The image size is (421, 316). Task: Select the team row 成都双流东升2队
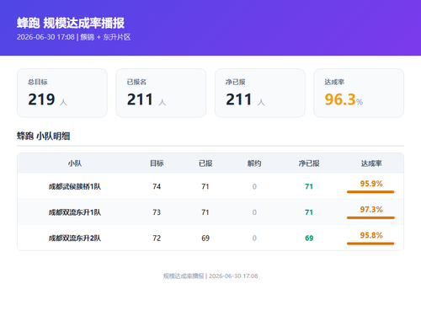pos(210,238)
